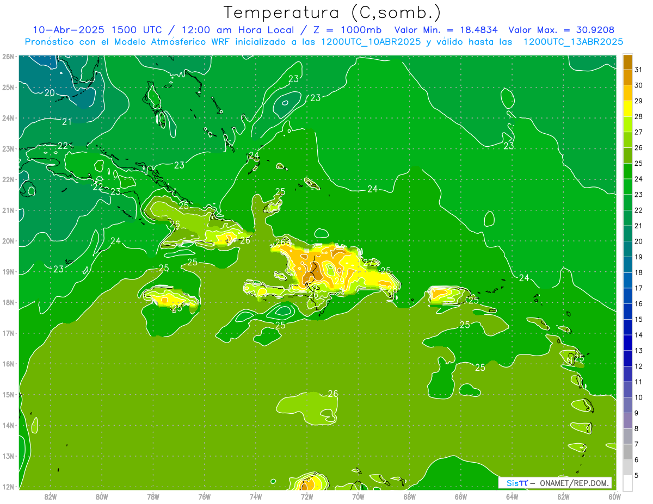Click the '12N' latitude axis label
Viewport: 653px width, 504px height.
pyautogui.click(x=8, y=487)
